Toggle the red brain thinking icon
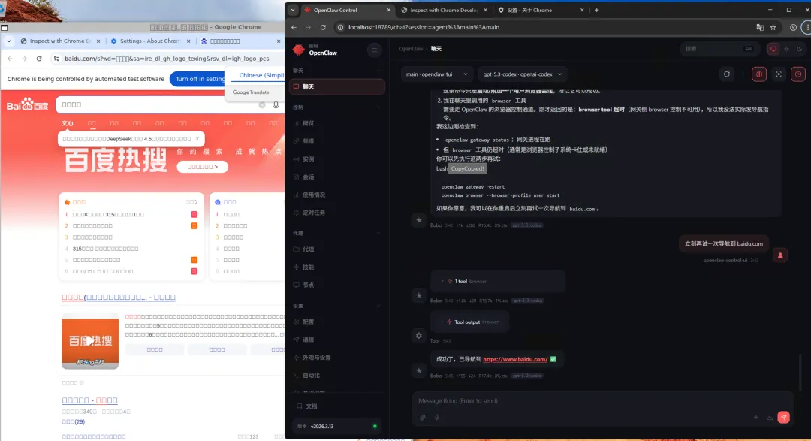 758,74
